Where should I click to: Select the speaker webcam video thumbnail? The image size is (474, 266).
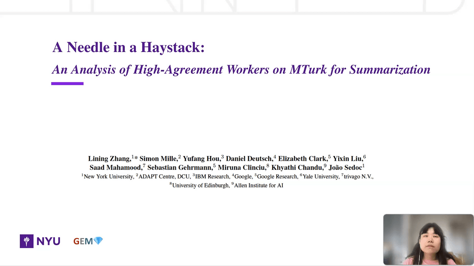pyautogui.click(x=428, y=239)
